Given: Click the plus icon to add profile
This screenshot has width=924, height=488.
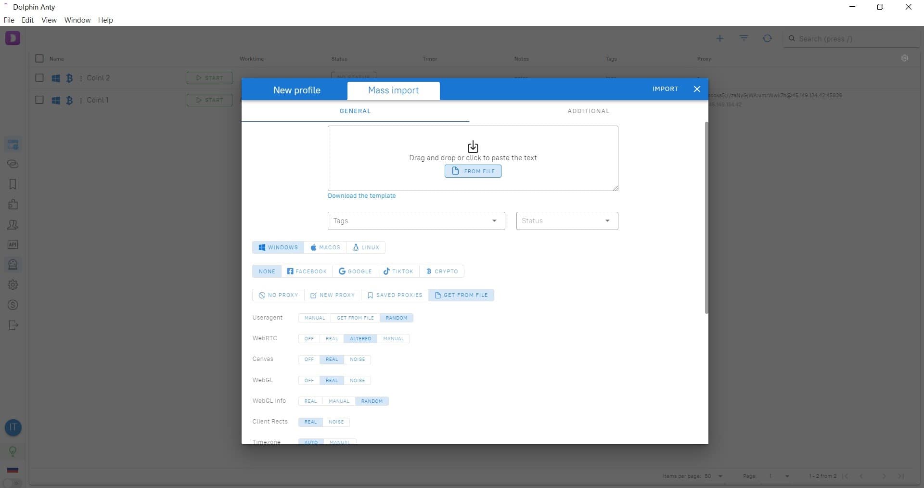Looking at the screenshot, I should coord(720,39).
